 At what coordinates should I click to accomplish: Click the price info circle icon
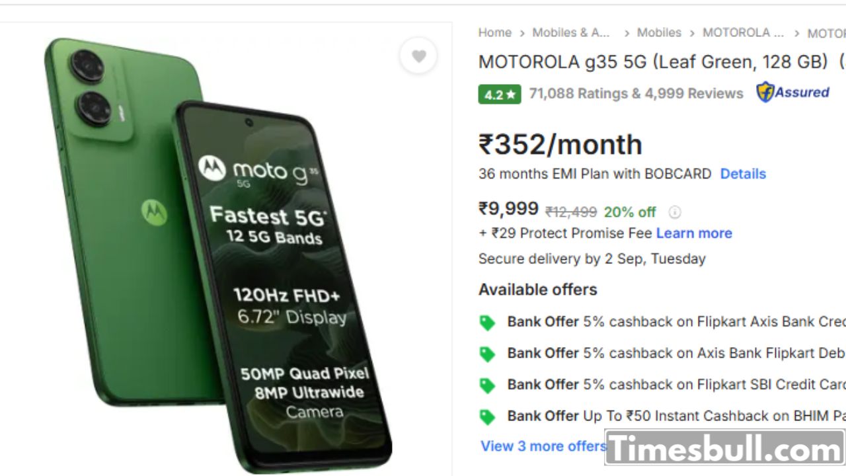[x=675, y=212]
